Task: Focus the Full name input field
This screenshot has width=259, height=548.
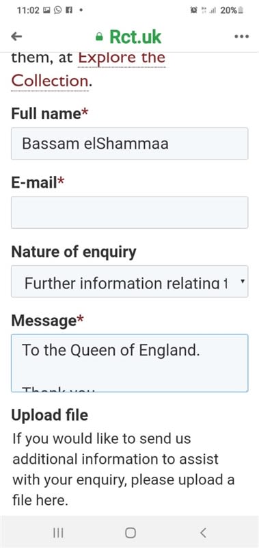Action: coord(130,144)
